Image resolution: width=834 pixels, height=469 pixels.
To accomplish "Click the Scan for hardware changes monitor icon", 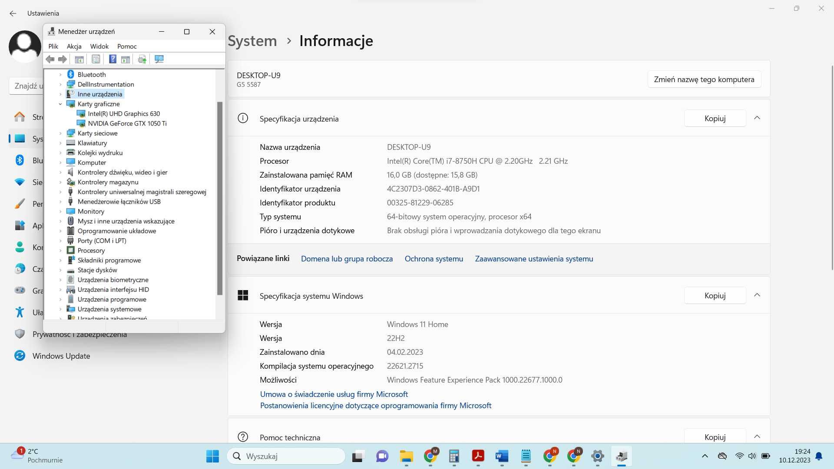I will click(x=159, y=59).
